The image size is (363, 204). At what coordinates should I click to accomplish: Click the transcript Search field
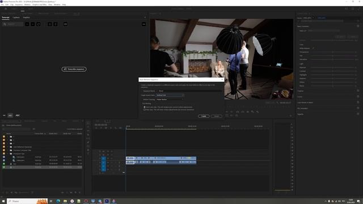[12, 24]
